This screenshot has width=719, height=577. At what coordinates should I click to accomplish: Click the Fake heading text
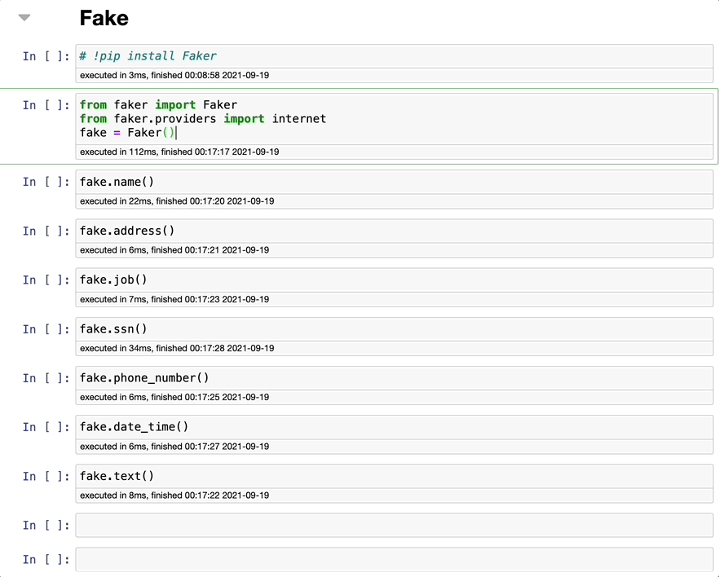tap(104, 18)
